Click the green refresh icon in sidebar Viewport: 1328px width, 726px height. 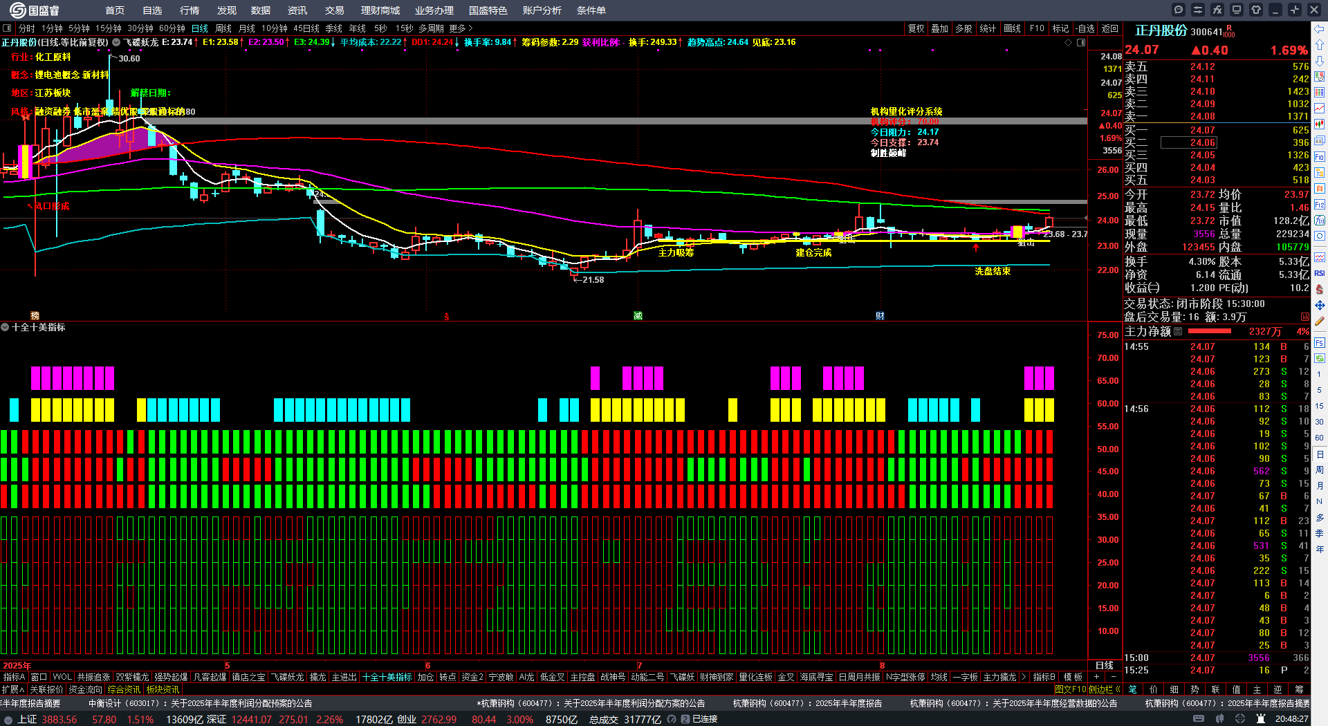pyautogui.click(x=1320, y=358)
